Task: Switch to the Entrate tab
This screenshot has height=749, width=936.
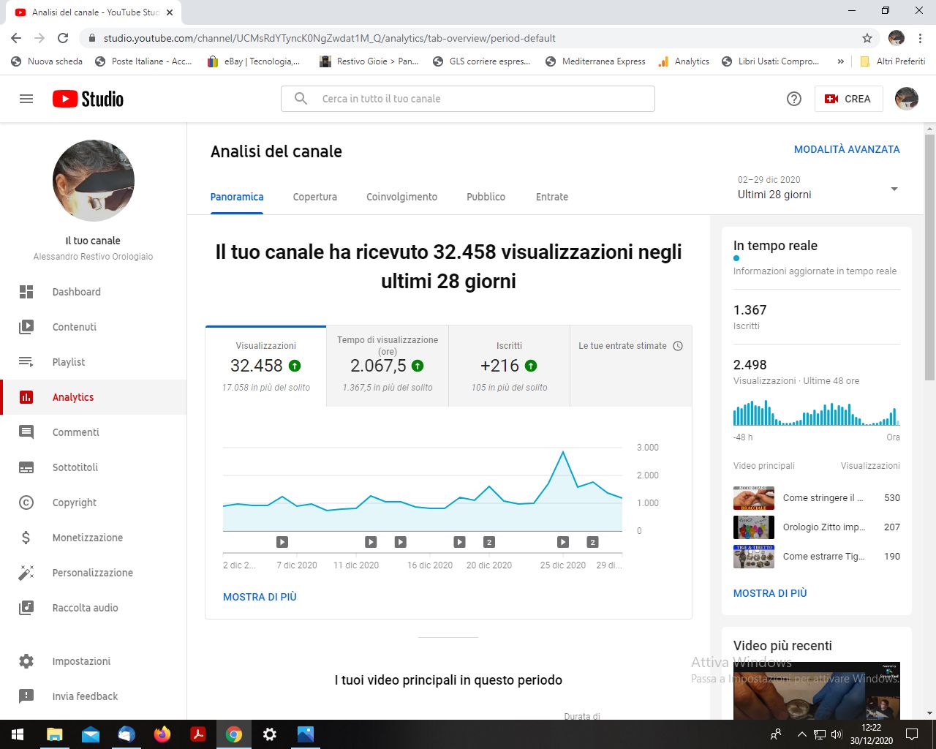Action: 552,197
